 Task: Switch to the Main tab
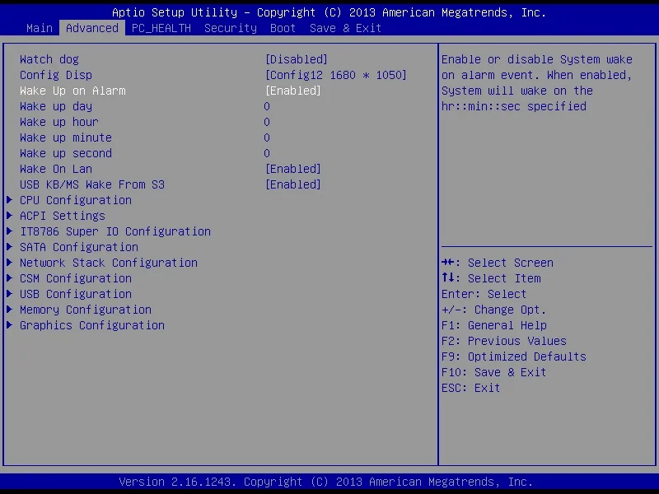tap(40, 28)
